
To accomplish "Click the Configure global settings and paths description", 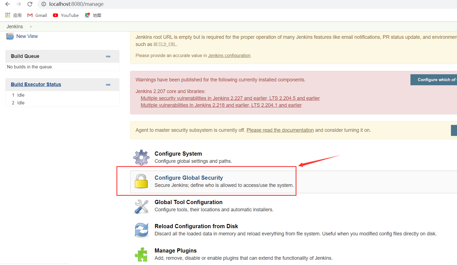I will point(193,161).
